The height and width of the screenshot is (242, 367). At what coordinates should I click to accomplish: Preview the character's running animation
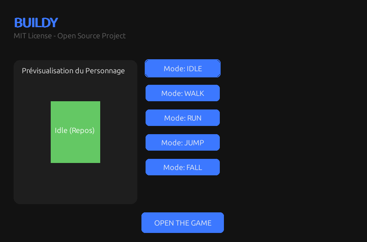183,118
